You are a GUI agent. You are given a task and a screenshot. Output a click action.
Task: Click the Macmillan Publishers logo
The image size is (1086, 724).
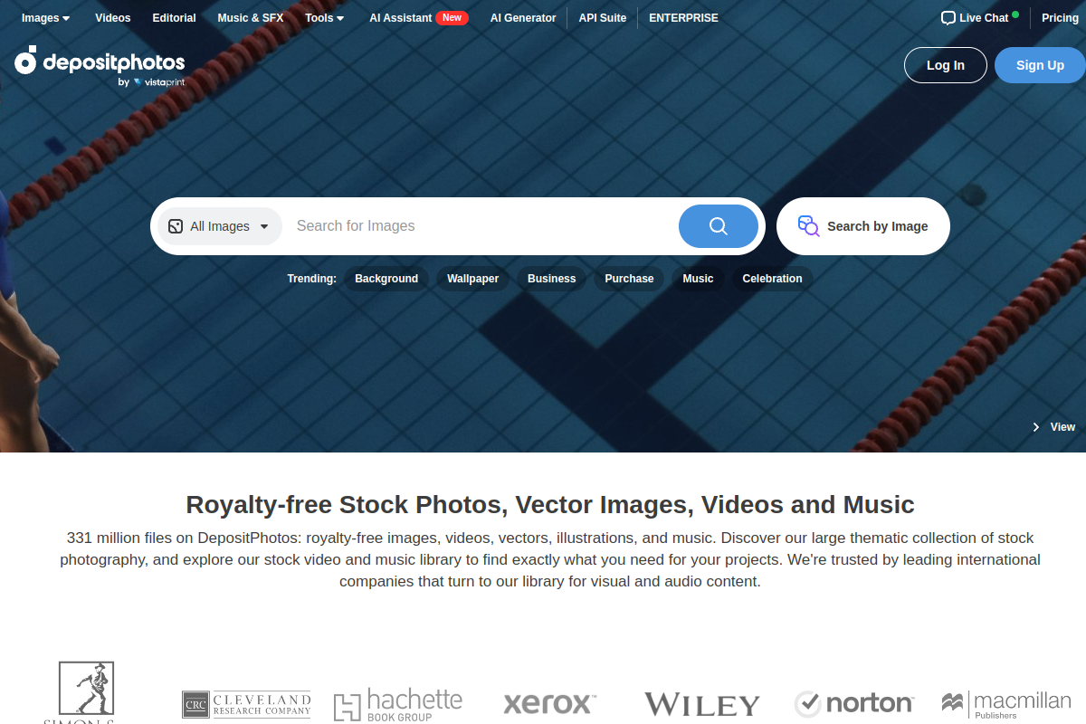[1006, 704]
